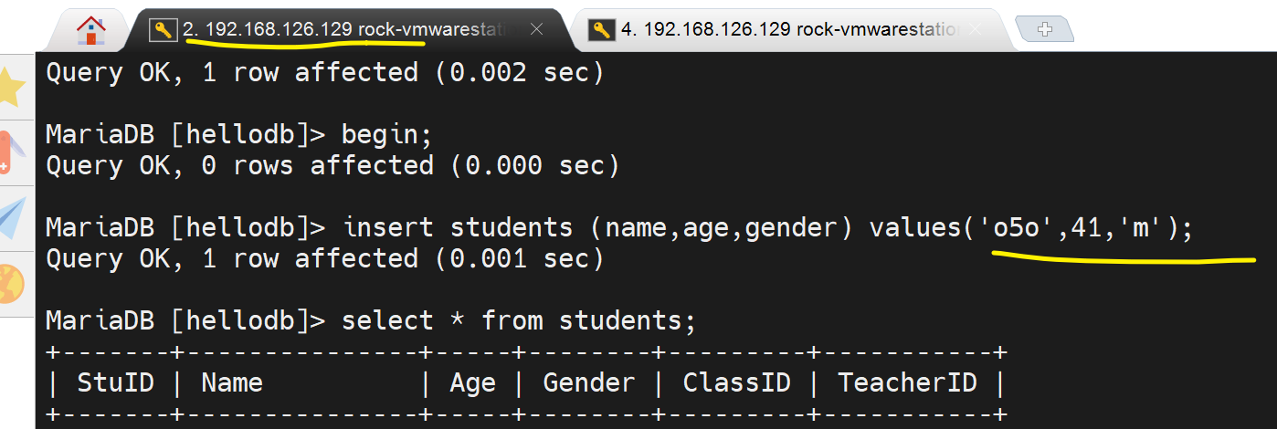Click the key icon on session tab 2
Viewport: 1277px width, 429px height.
[164, 30]
